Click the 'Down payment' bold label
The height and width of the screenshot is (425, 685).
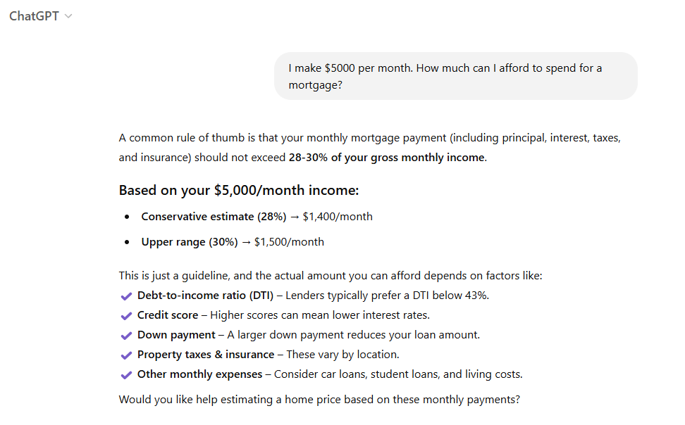176,335
